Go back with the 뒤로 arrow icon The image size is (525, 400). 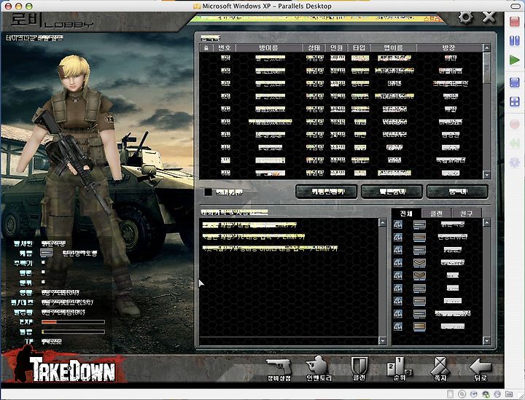[x=481, y=369]
